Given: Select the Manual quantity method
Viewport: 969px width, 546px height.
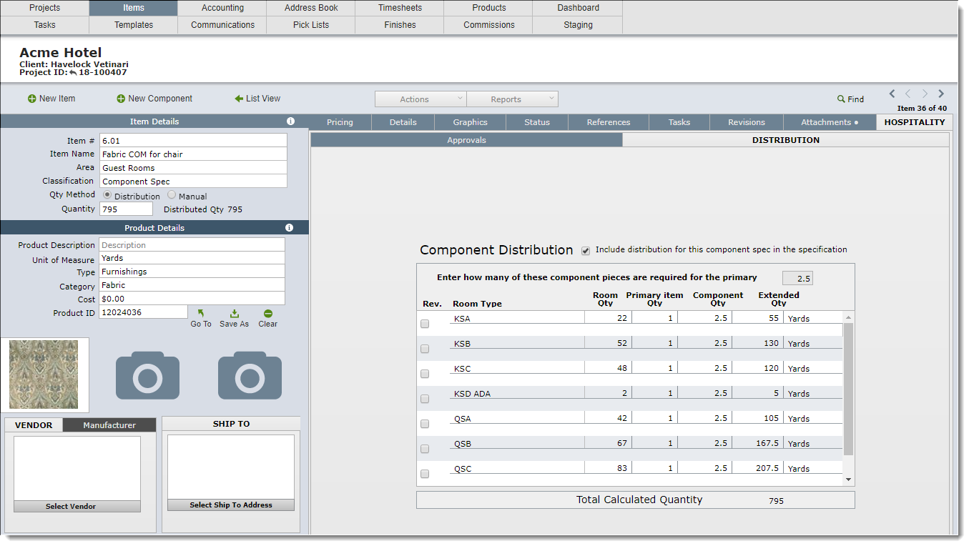Looking at the screenshot, I should pyautogui.click(x=172, y=194).
